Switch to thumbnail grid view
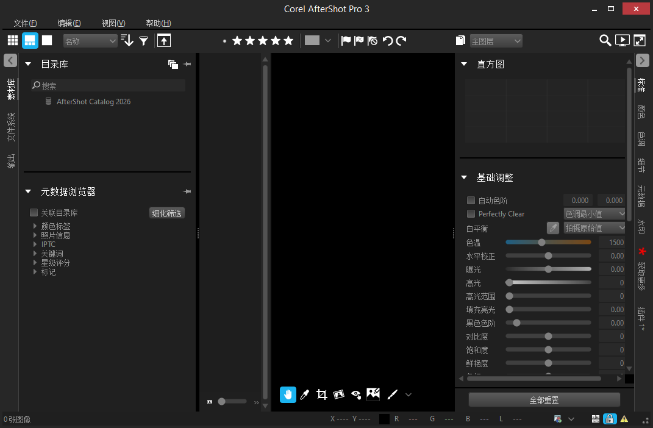This screenshot has width=653, height=428. coord(13,40)
